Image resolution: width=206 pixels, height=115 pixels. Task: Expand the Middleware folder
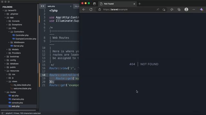9,42
